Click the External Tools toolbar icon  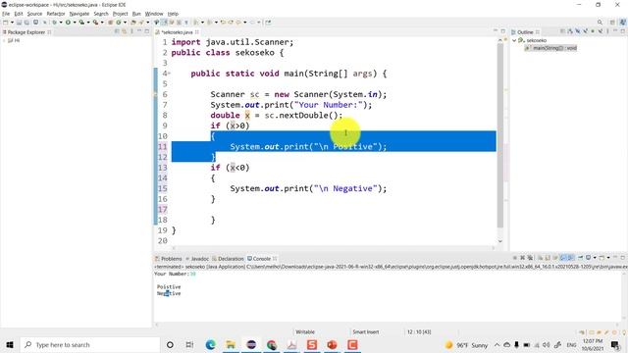pos(95,23)
